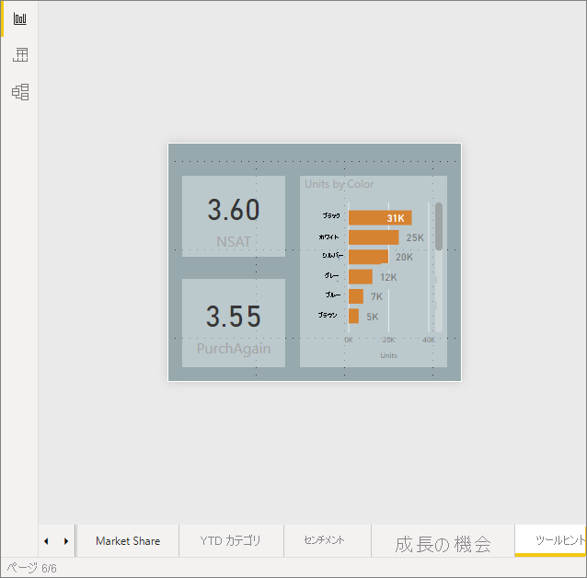
Task: Click the 25K data label
Action: click(415, 237)
